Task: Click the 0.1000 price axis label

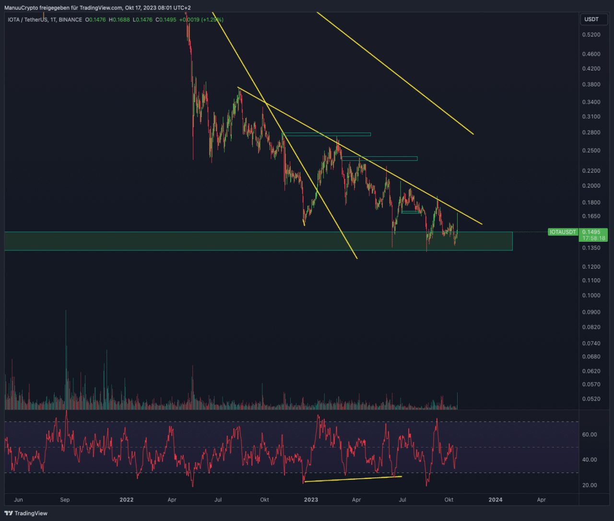Action: [x=591, y=296]
